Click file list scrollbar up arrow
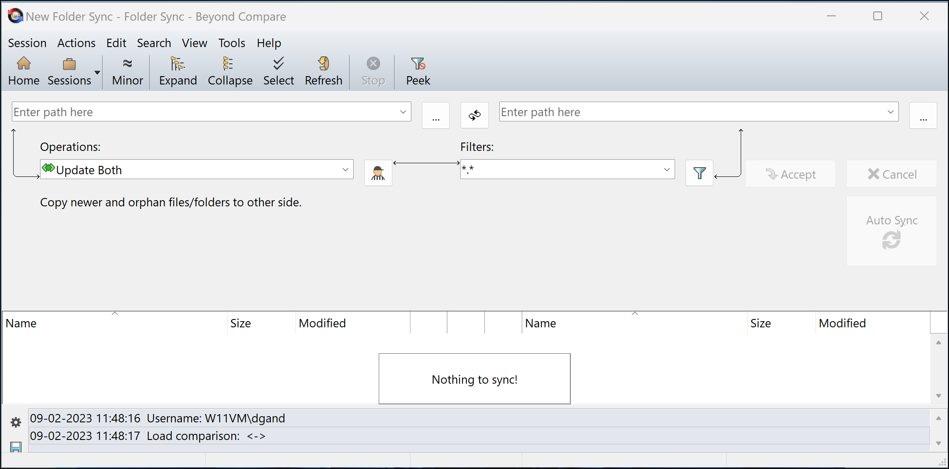Viewport: 949px width, 469px height. 938,342
